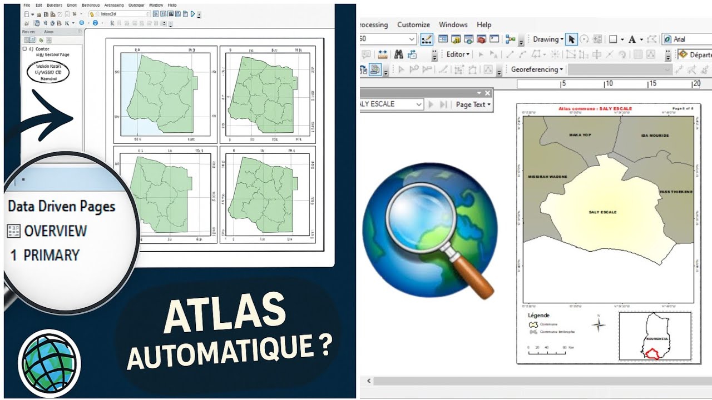Open the Attributes window icon

(x=638, y=54)
